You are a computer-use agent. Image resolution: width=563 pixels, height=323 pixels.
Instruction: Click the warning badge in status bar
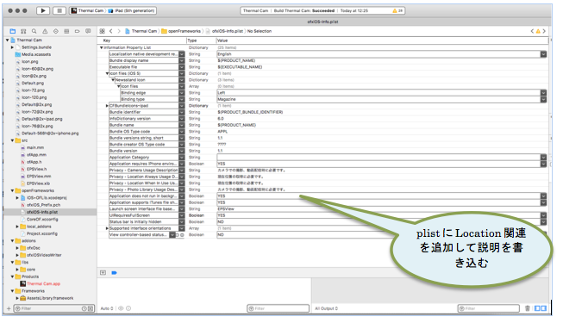point(397,10)
